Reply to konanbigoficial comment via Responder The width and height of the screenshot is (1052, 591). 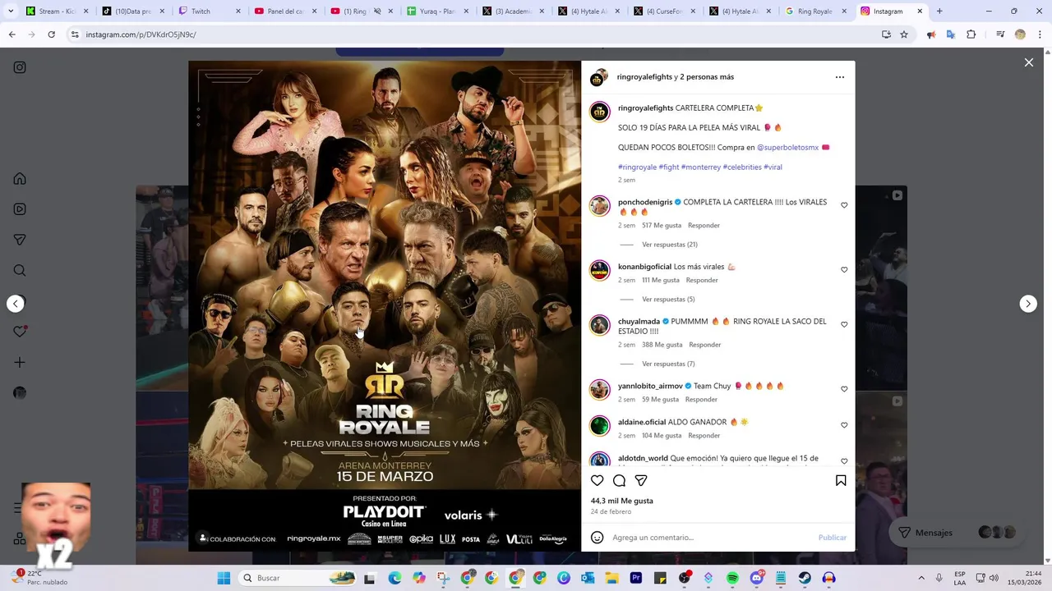pyautogui.click(x=702, y=280)
